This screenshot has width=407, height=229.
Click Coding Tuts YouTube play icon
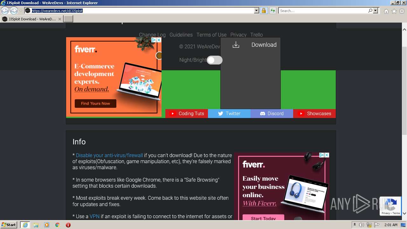(172, 114)
